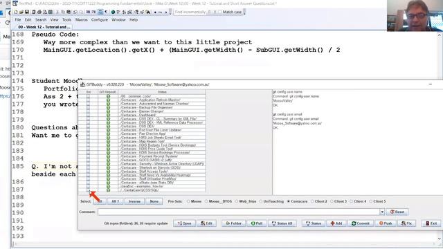
Task: Tick checkbox for 00 common code repo
Action: click(x=89, y=96)
